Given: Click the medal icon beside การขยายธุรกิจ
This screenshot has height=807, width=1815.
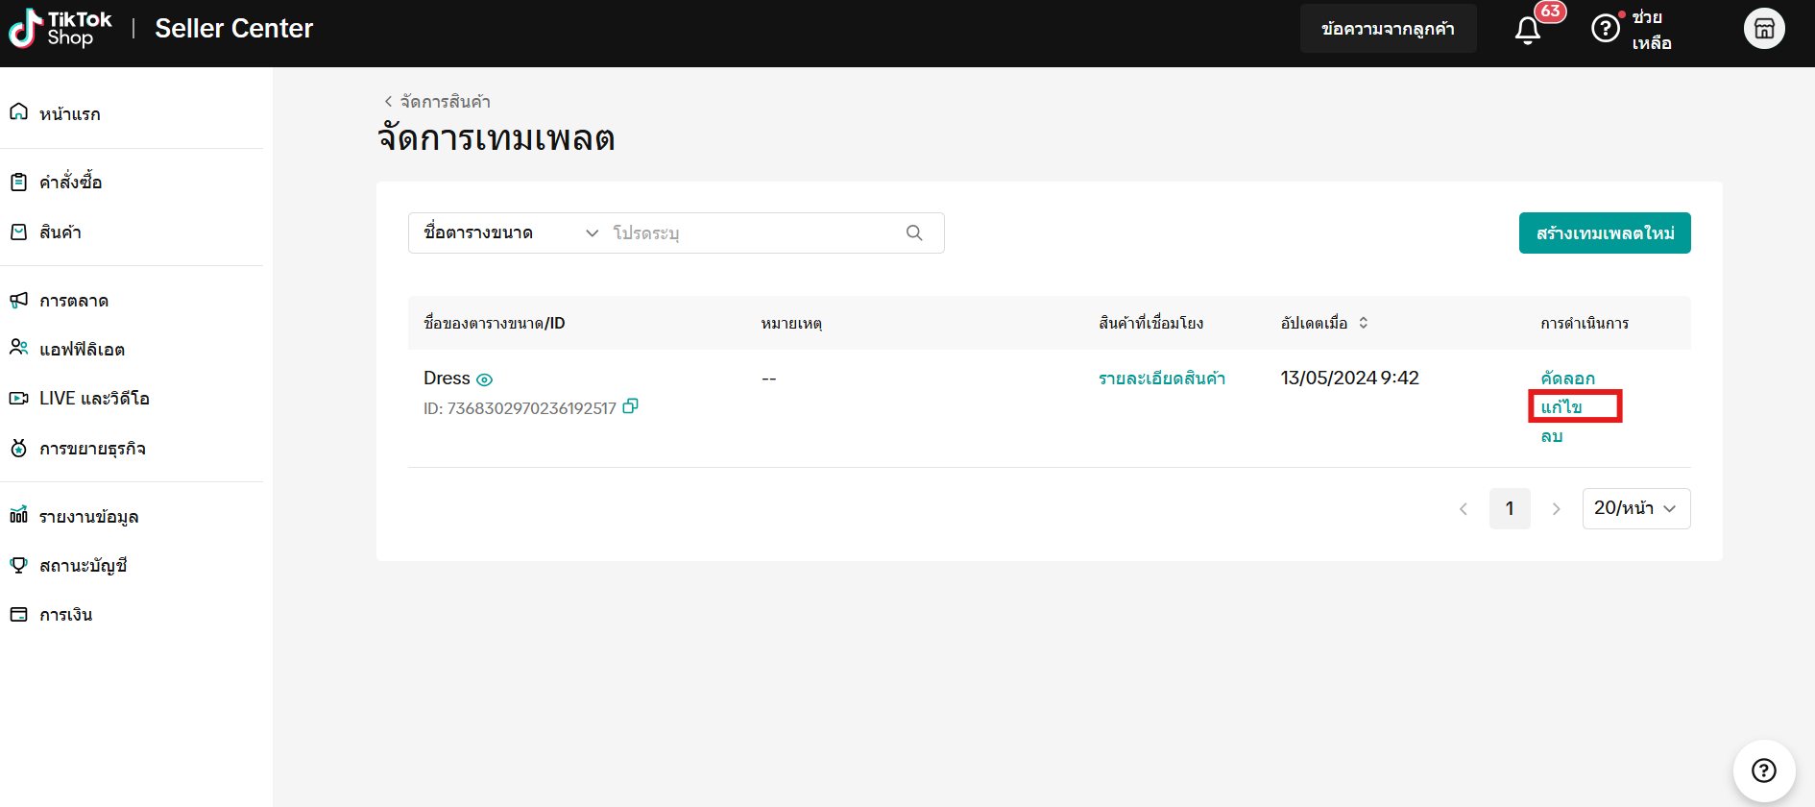Looking at the screenshot, I should pyautogui.click(x=18, y=448).
